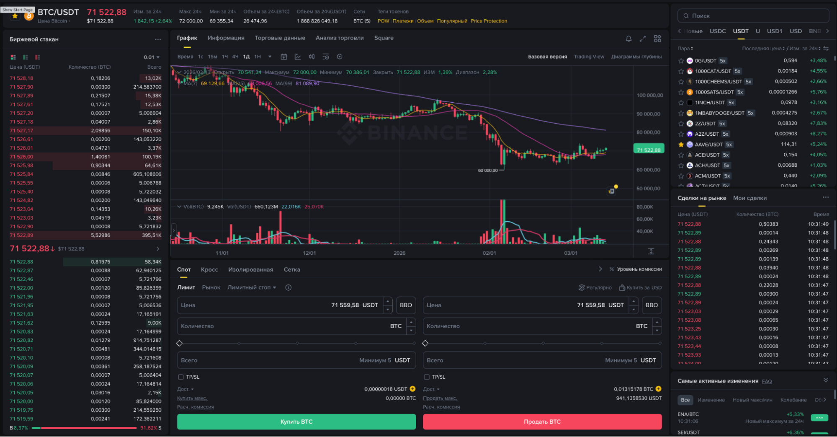Open technical indicators chart icon

298,57
